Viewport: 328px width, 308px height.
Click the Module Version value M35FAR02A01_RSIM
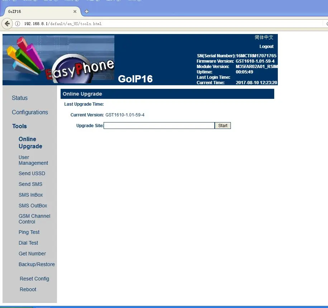coord(257,67)
